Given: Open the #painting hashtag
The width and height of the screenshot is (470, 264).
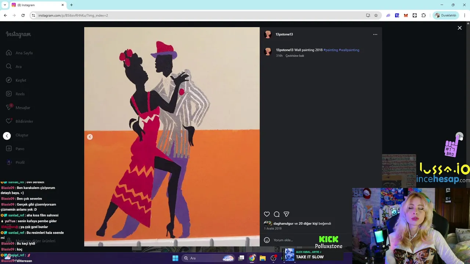Looking at the screenshot, I should click(x=330, y=50).
